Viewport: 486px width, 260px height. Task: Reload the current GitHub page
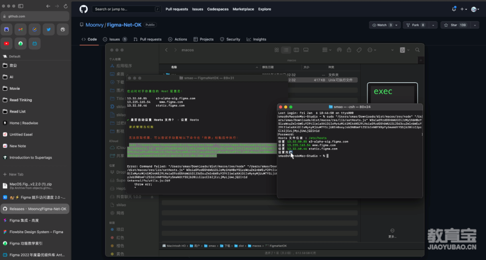point(65,6)
